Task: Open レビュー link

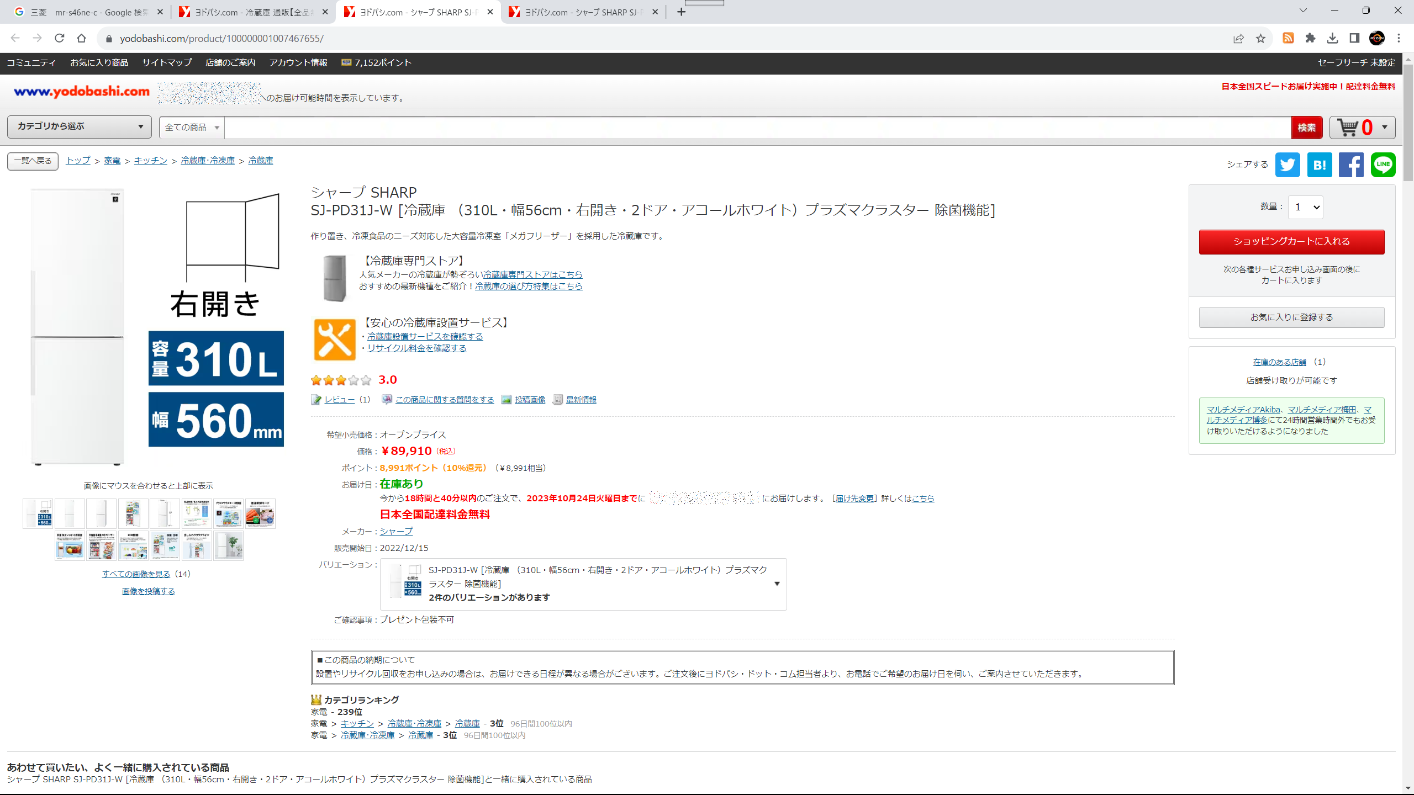Action: tap(339, 400)
